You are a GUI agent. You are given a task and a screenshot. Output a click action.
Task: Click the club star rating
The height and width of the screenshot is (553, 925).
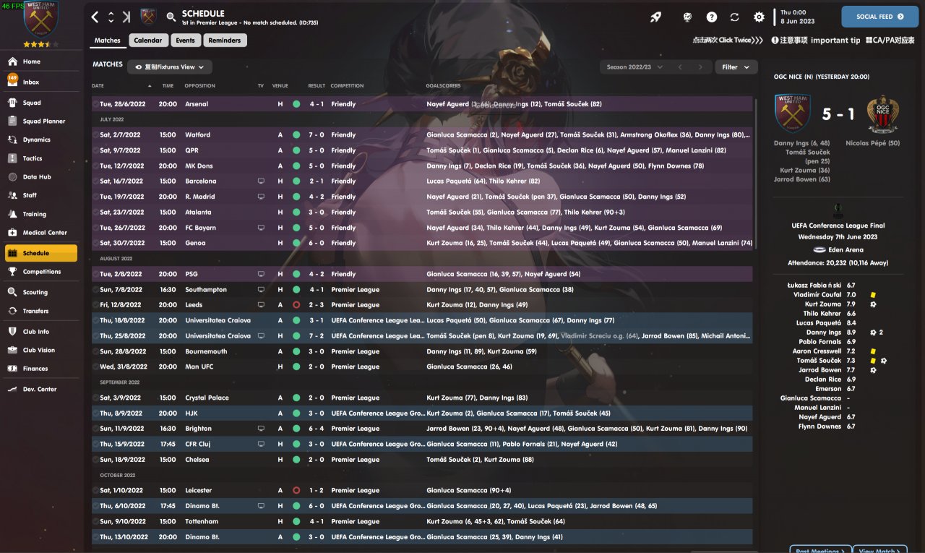coord(41,44)
